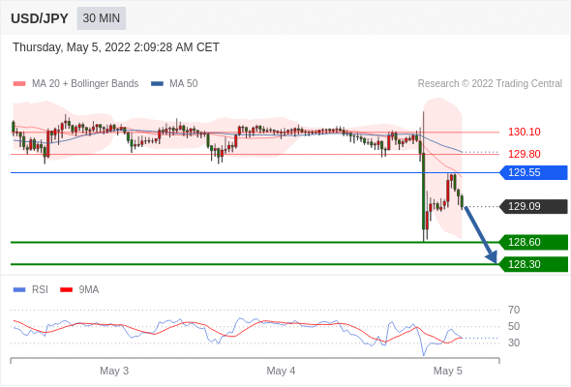Click the 130.10 resistance label
The image size is (571, 387).
525,132
